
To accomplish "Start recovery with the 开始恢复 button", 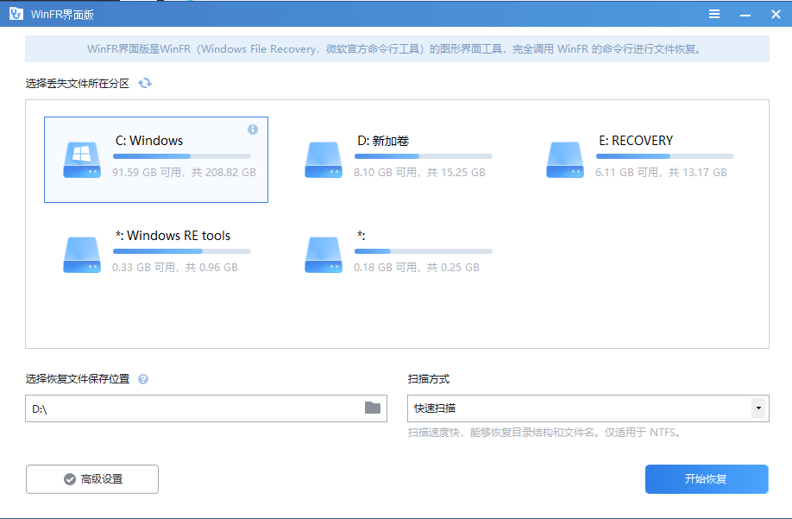I will click(706, 479).
